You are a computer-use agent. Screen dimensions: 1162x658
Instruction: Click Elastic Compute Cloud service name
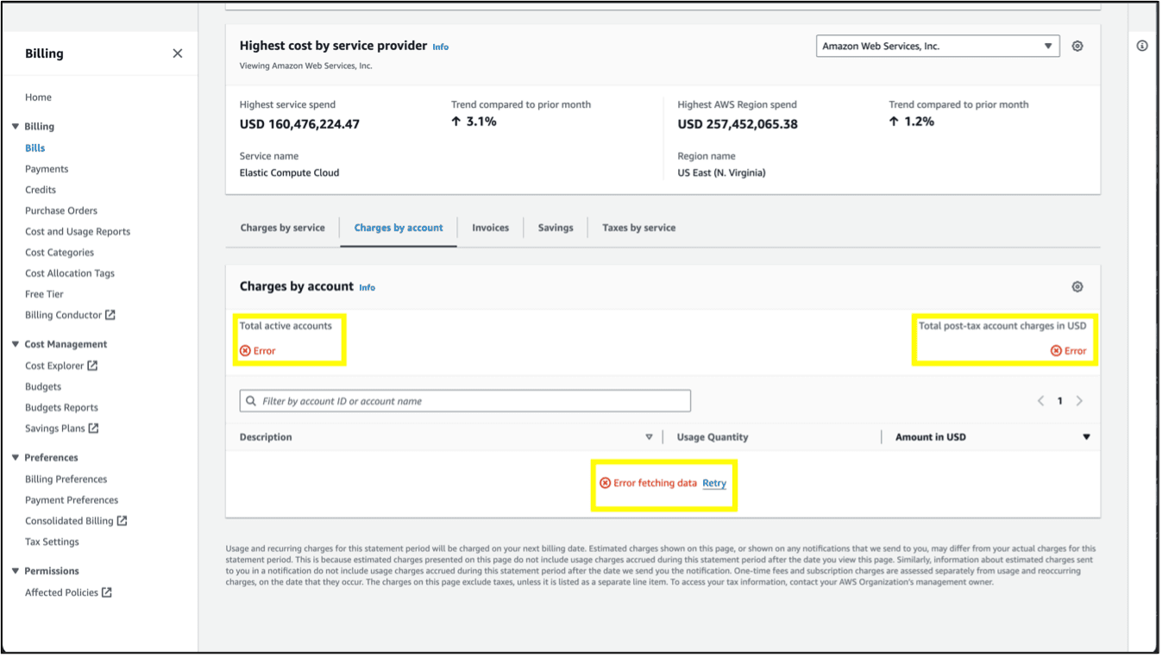click(x=290, y=172)
